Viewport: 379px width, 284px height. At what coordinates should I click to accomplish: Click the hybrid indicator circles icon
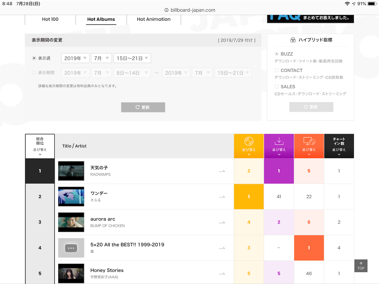click(293, 40)
